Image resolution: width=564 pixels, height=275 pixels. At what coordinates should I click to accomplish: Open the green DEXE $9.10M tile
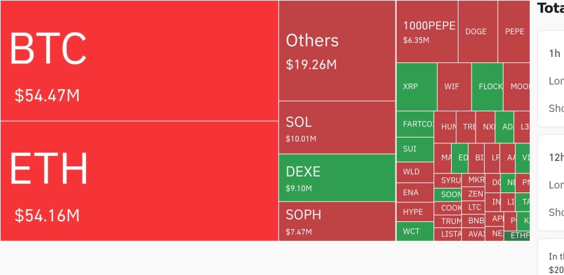click(337, 177)
